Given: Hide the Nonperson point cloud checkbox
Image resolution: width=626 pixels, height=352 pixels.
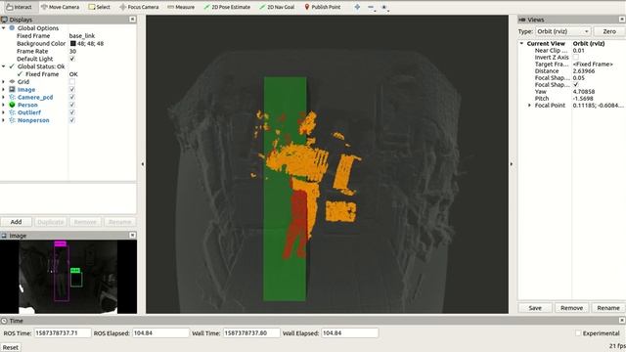Looking at the screenshot, I should pos(72,120).
